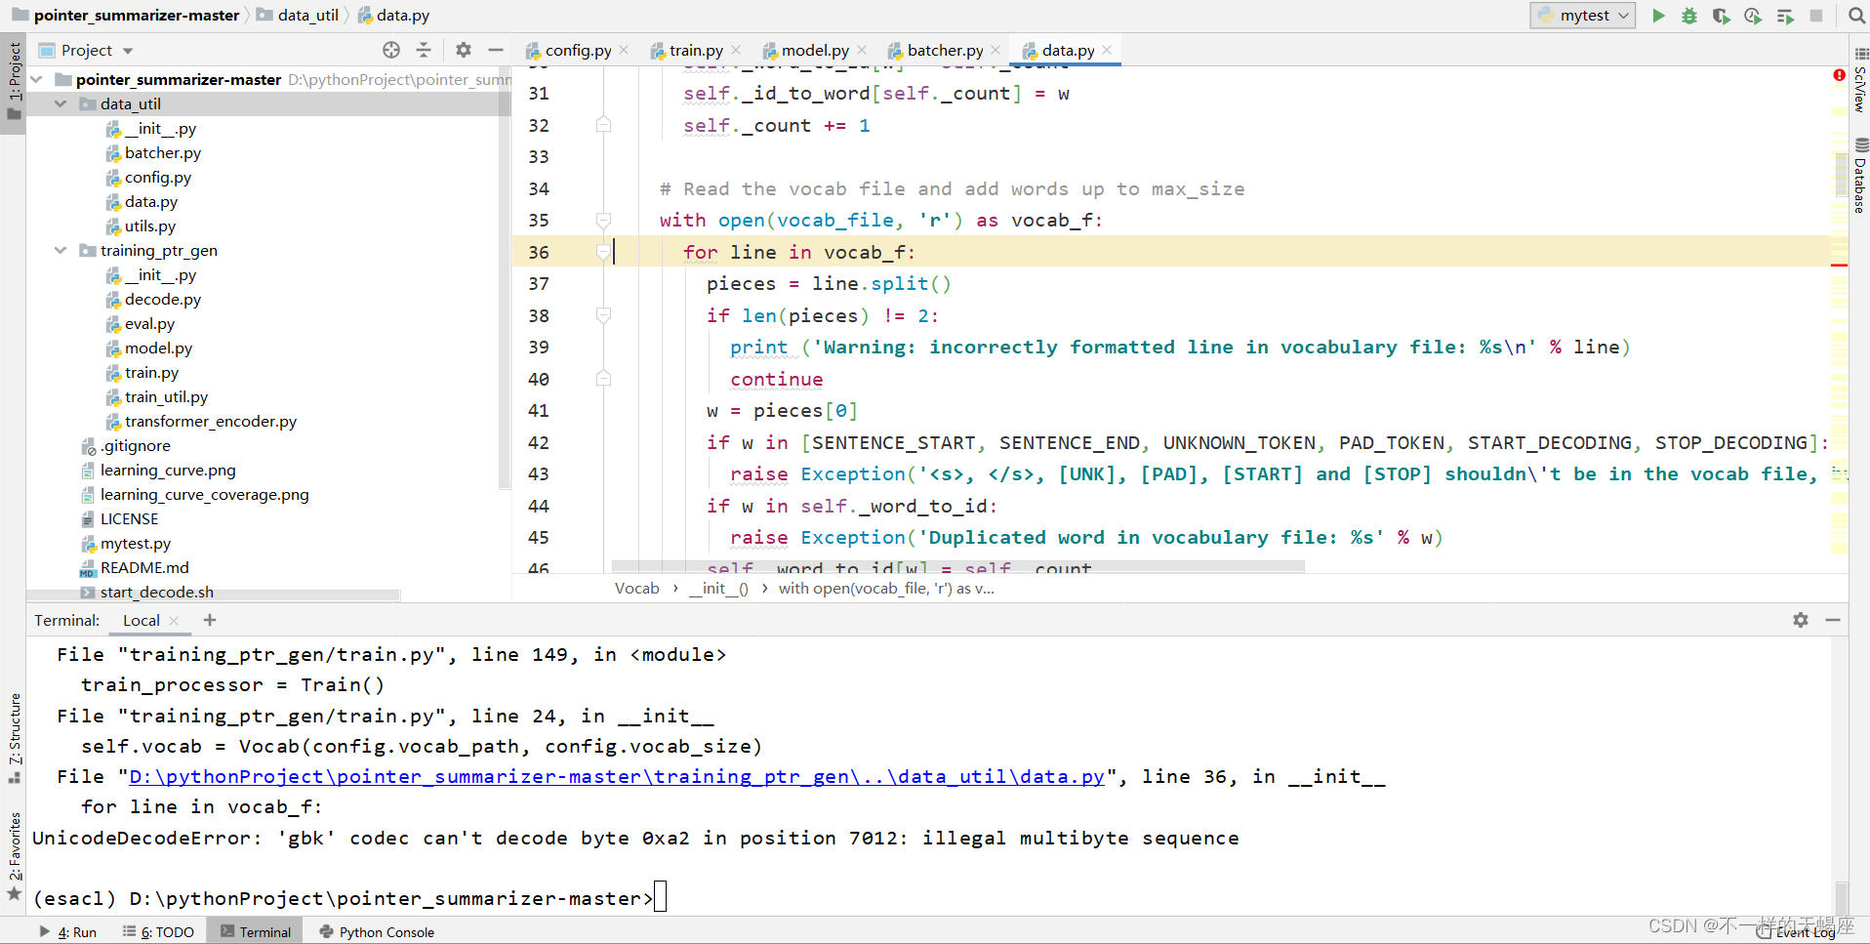The height and width of the screenshot is (944, 1870).
Task: Add a new terminal session
Action: pos(210,620)
